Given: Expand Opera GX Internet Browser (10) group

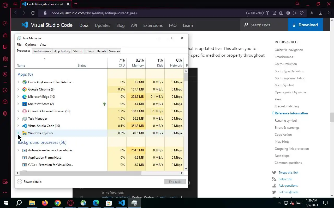Looking at the screenshot, I should coord(18,111).
